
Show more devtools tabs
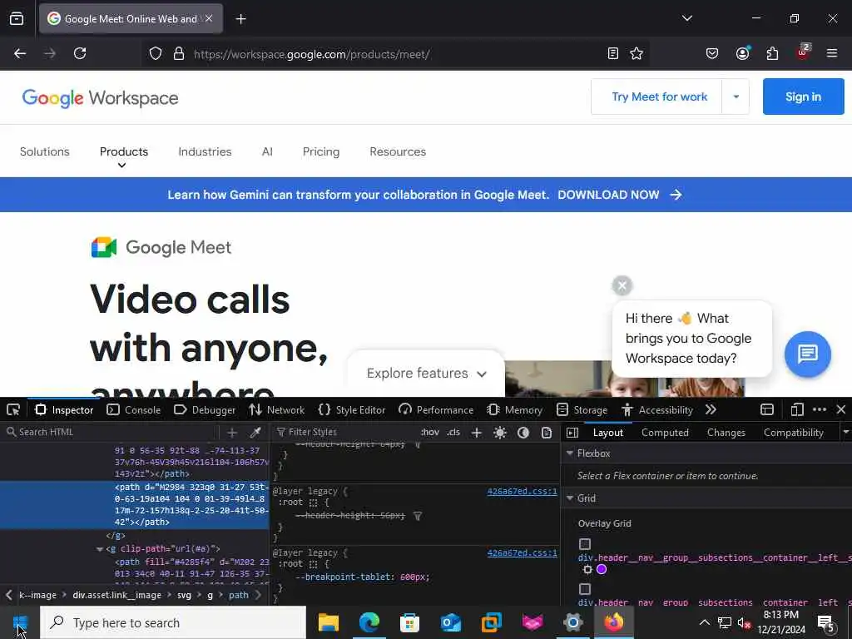click(x=711, y=409)
